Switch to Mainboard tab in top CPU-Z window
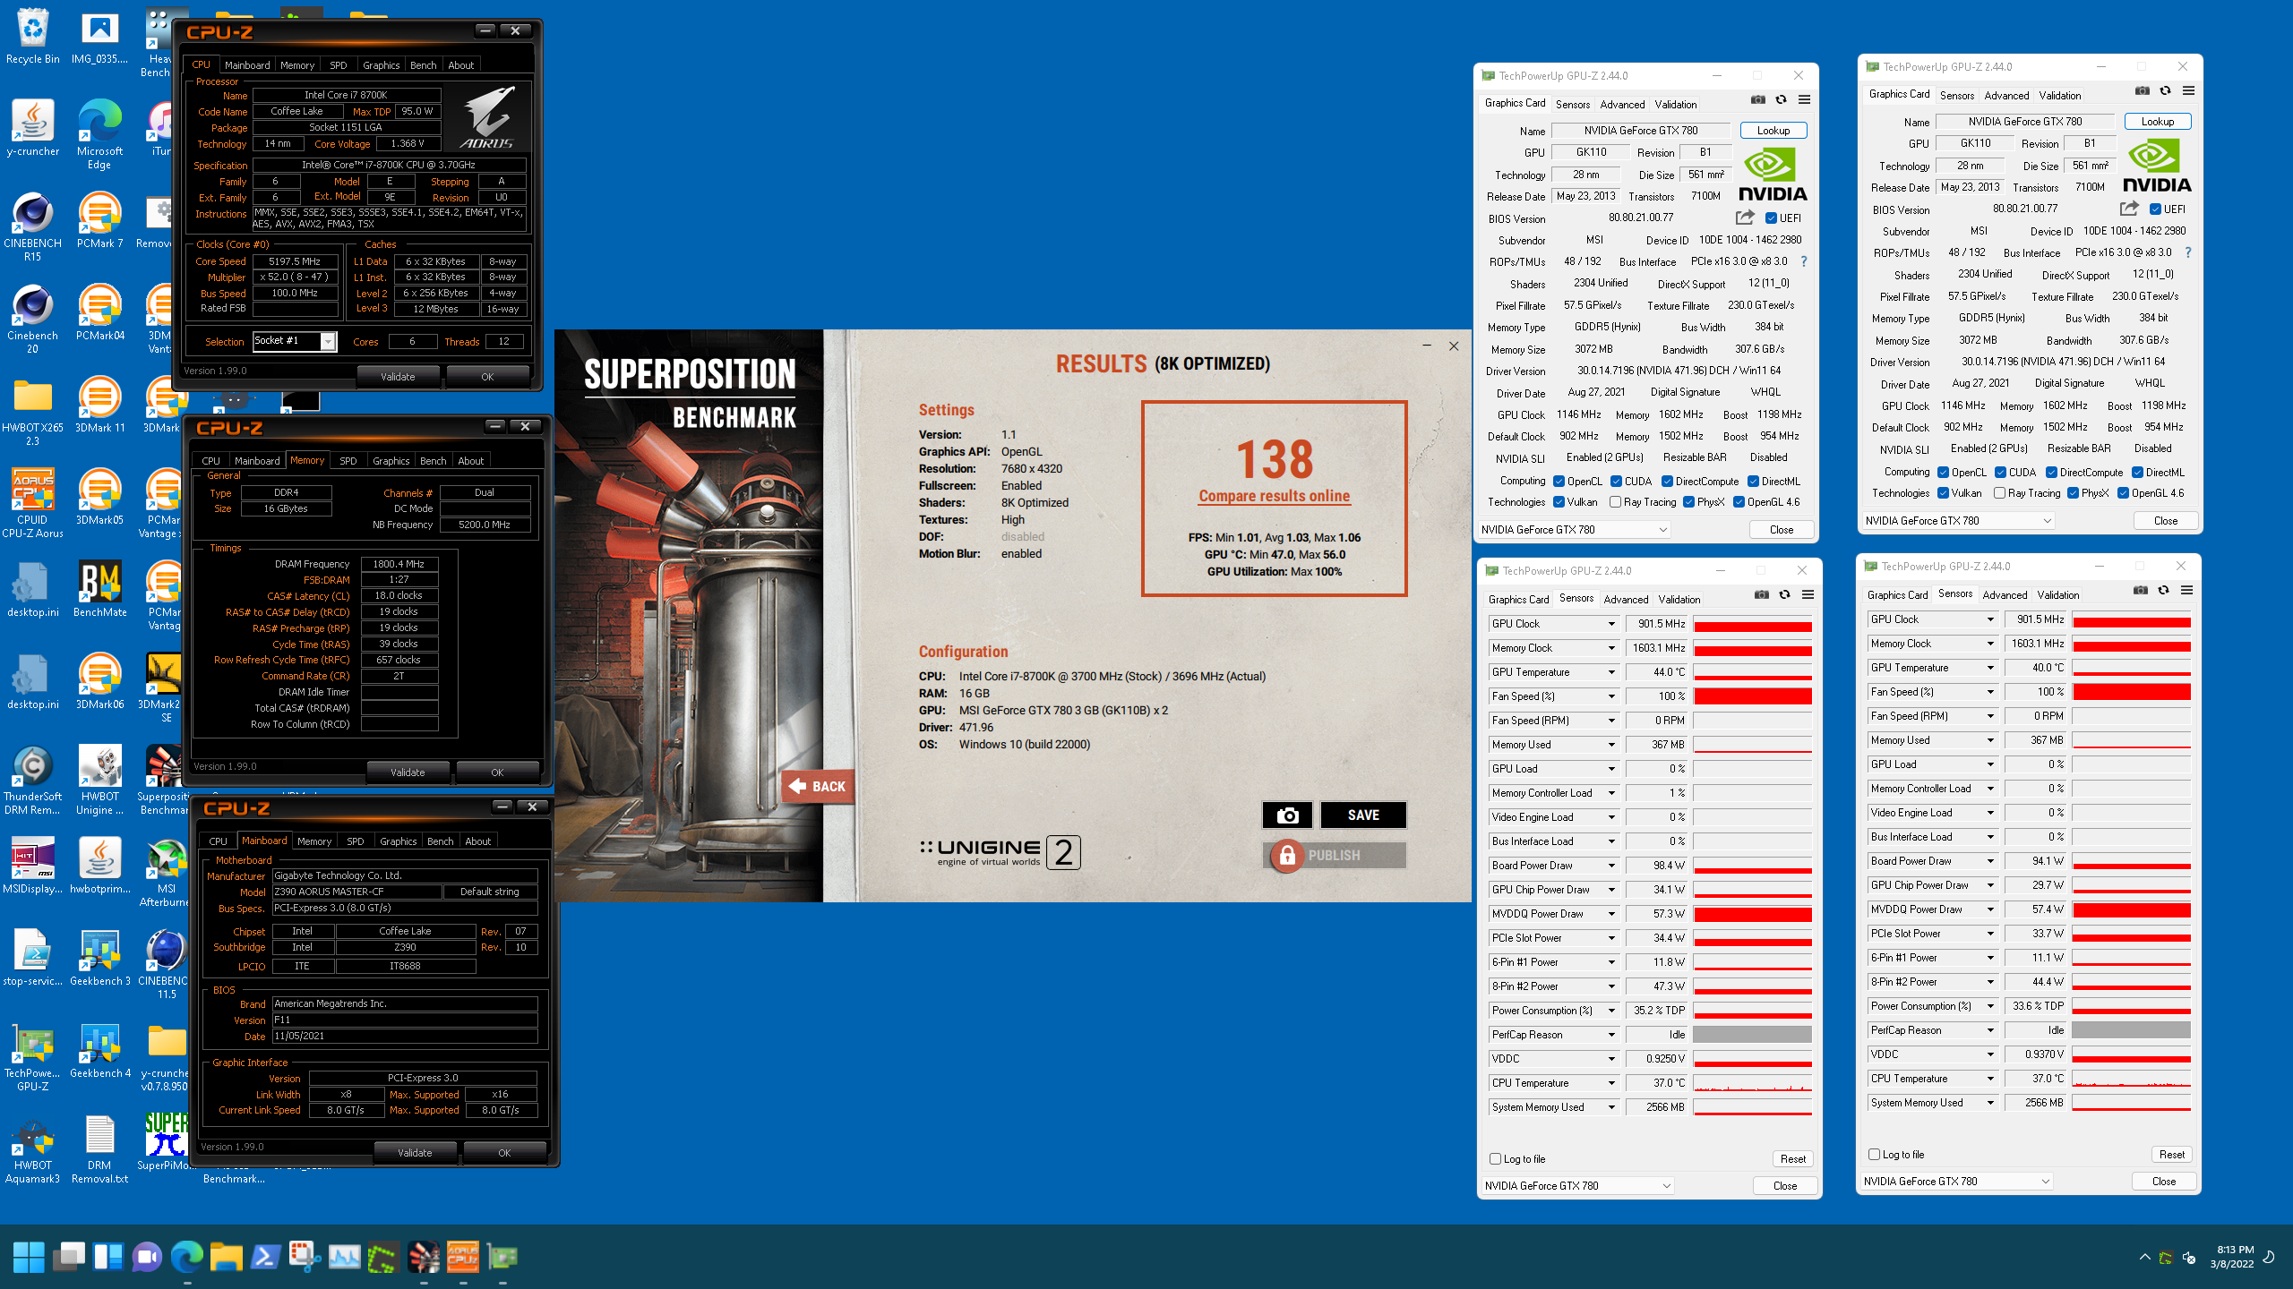Viewport: 2293px width, 1289px height. pos(247,65)
